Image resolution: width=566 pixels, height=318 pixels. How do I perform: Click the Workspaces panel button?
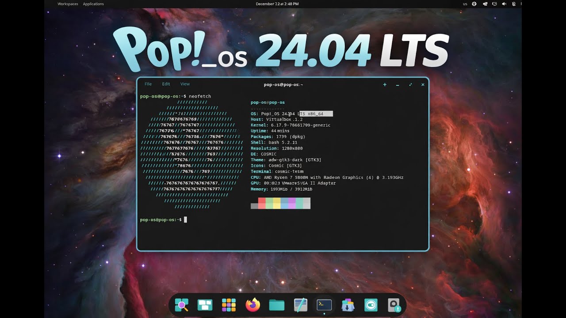pos(68,4)
